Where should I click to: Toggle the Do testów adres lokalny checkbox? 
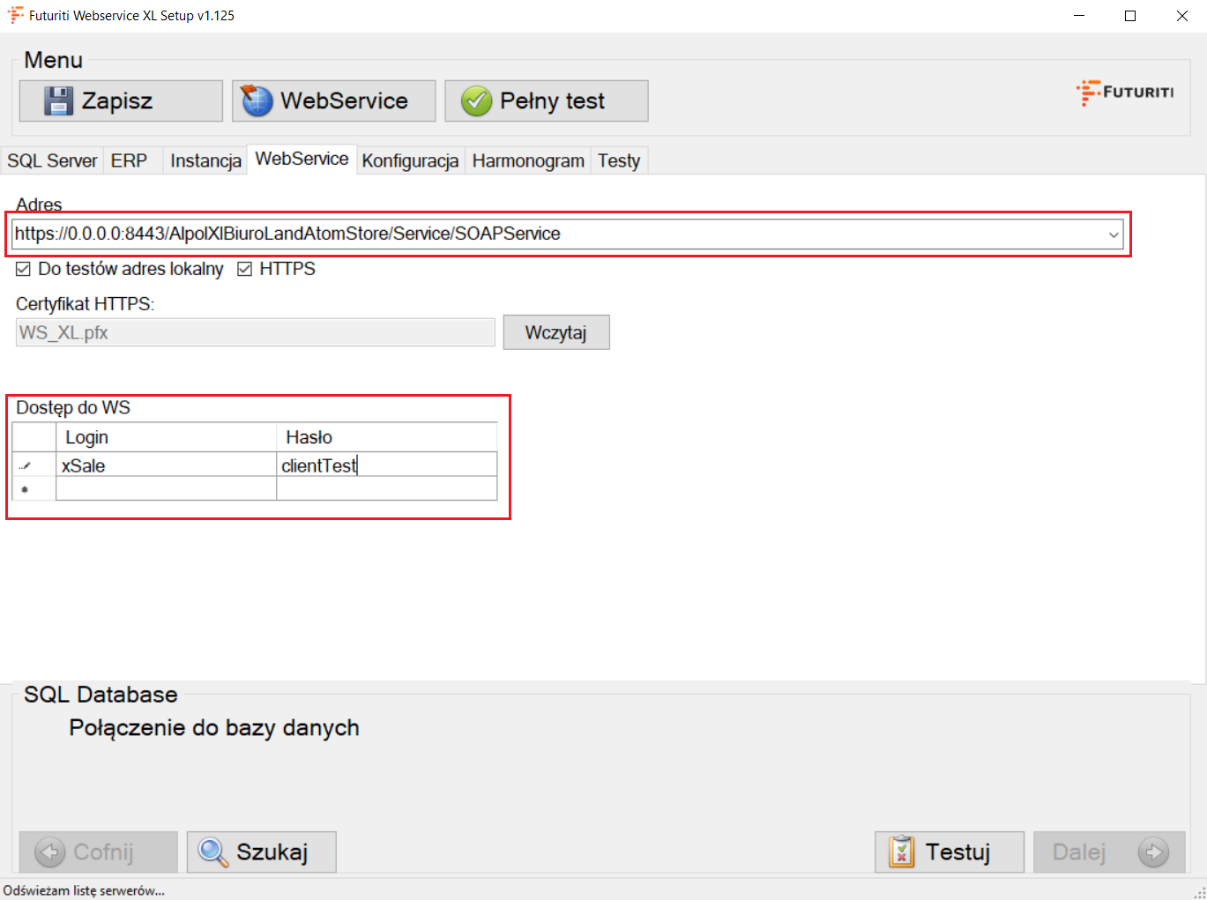point(24,269)
